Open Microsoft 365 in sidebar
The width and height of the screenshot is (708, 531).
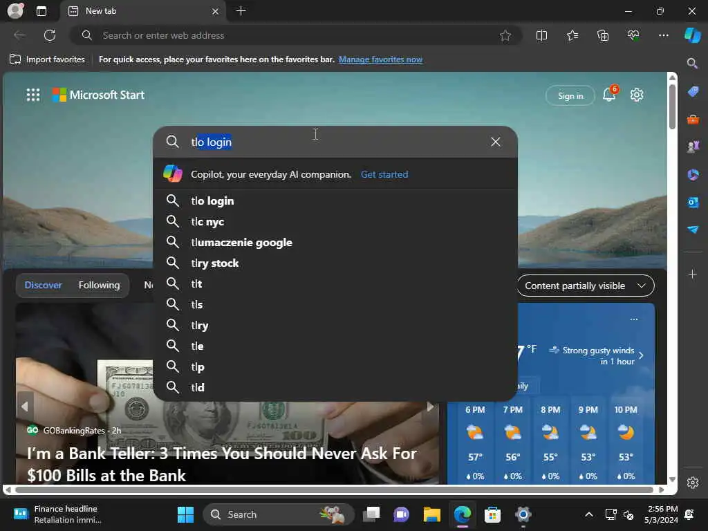(x=693, y=174)
